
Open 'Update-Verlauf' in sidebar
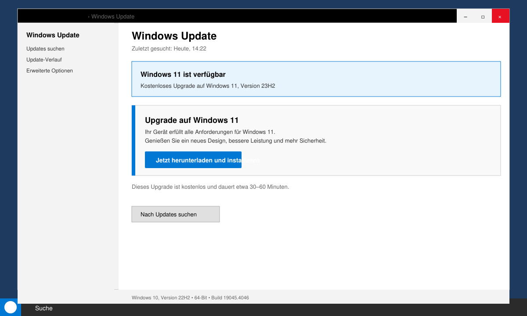tap(44, 60)
